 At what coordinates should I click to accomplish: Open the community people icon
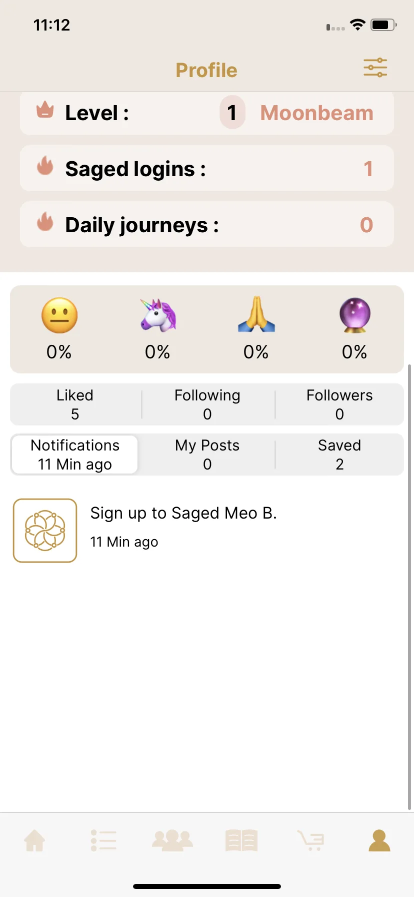point(172,840)
